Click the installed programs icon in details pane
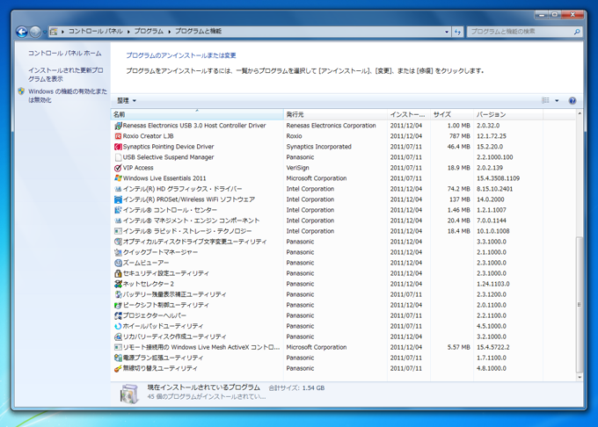Viewport: 598px width, 427px height. point(129,394)
